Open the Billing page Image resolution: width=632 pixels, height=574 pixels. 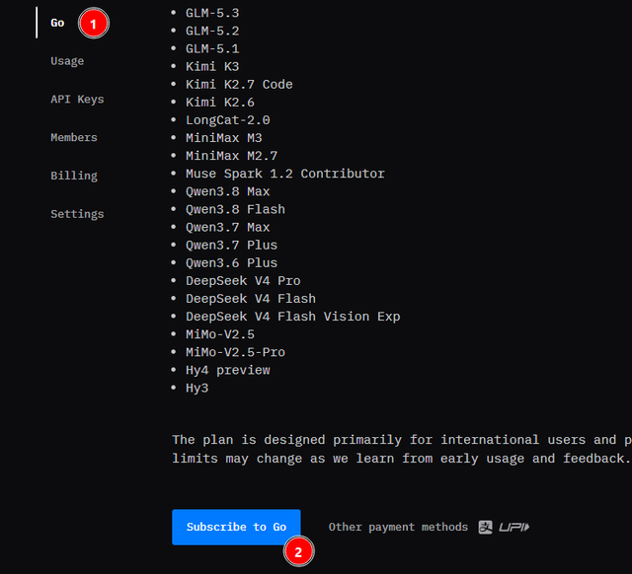74,176
